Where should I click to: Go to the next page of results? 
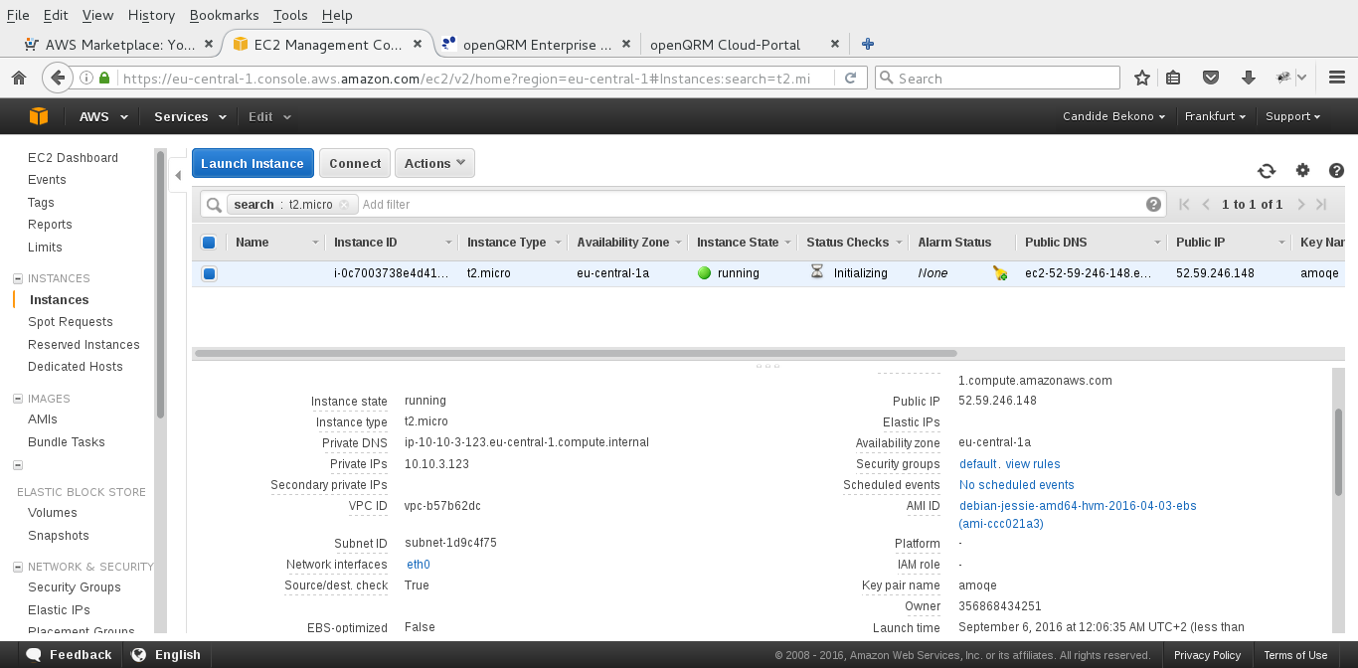[1300, 205]
